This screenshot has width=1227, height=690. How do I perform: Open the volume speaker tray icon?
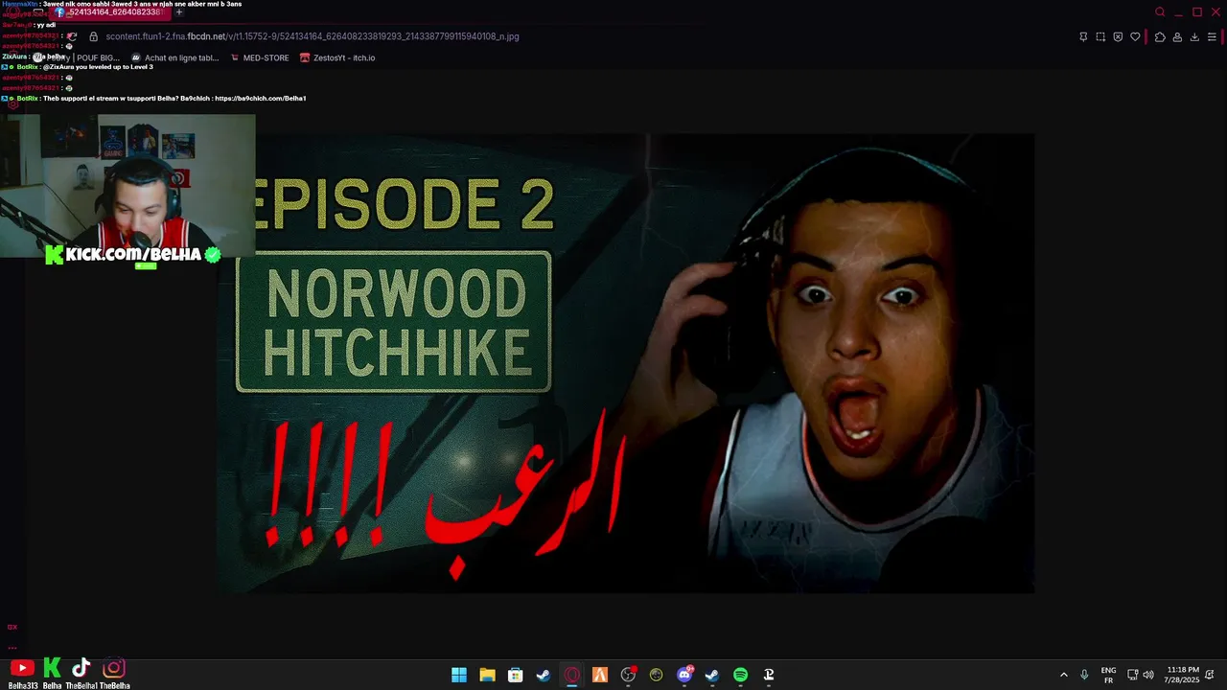[x=1148, y=675]
